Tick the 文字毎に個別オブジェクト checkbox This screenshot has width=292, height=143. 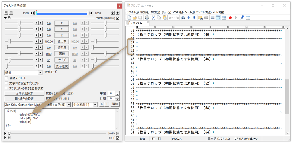(7, 83)
